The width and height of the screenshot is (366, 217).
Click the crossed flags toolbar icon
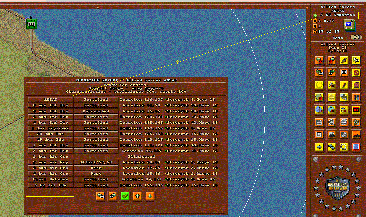pos(356,60)
